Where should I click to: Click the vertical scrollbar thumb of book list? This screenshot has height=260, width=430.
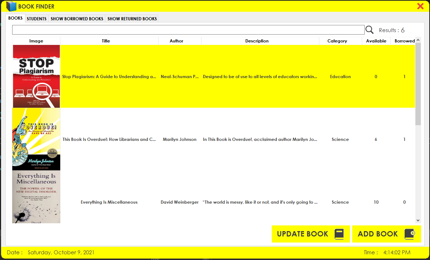click(x=418, y=84)
